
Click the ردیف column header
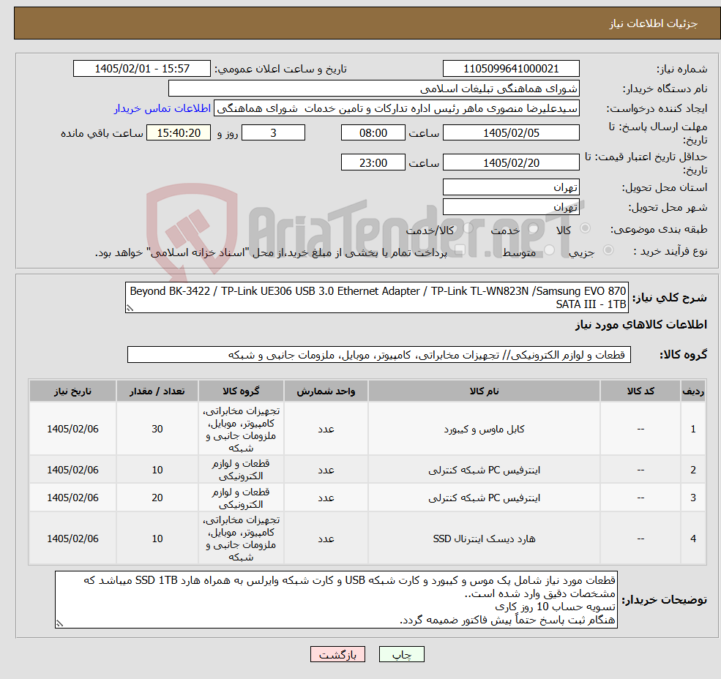click(693, 391)
